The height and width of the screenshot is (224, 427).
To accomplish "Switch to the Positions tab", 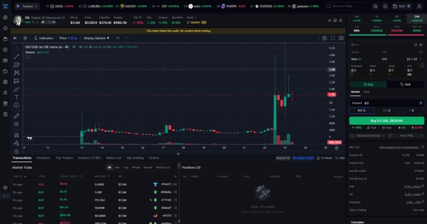I will tap(43, 158).
